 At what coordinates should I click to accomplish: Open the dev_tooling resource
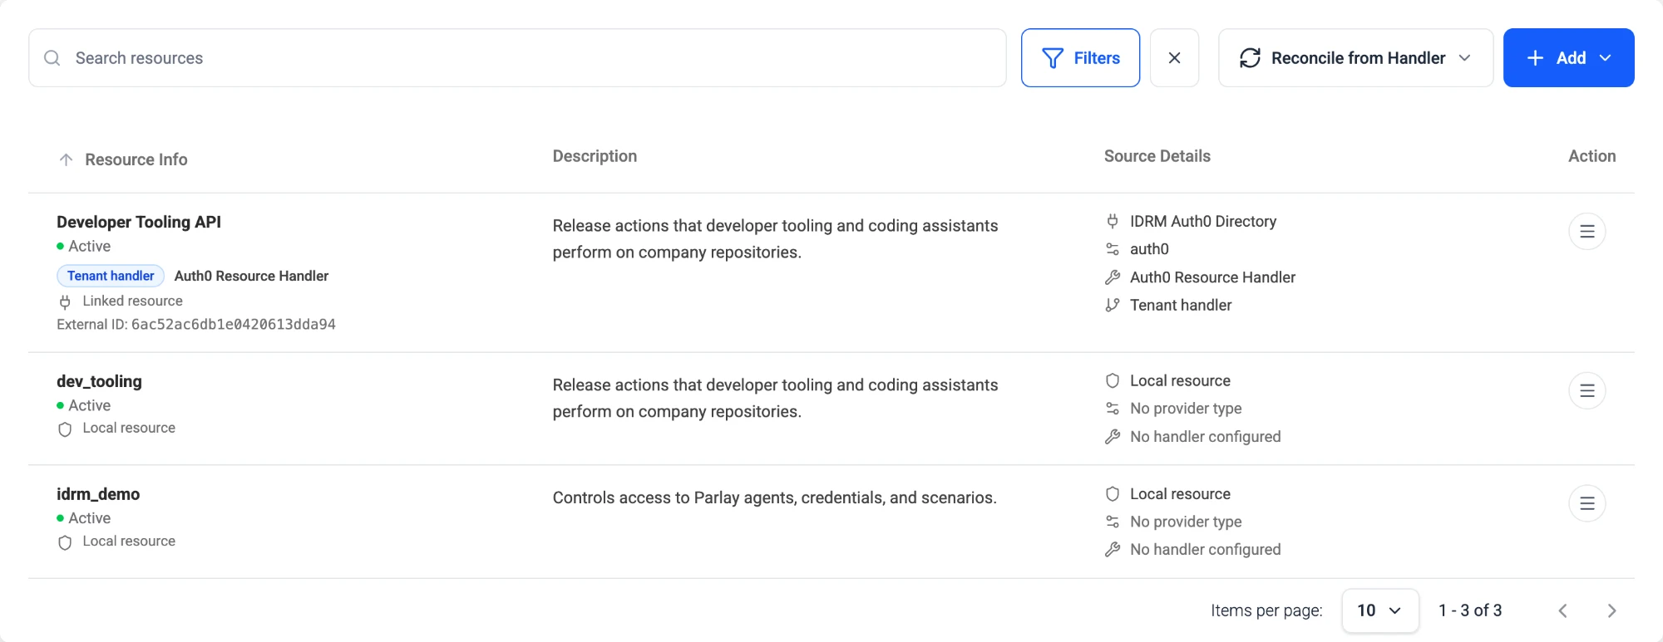(99, 381)
